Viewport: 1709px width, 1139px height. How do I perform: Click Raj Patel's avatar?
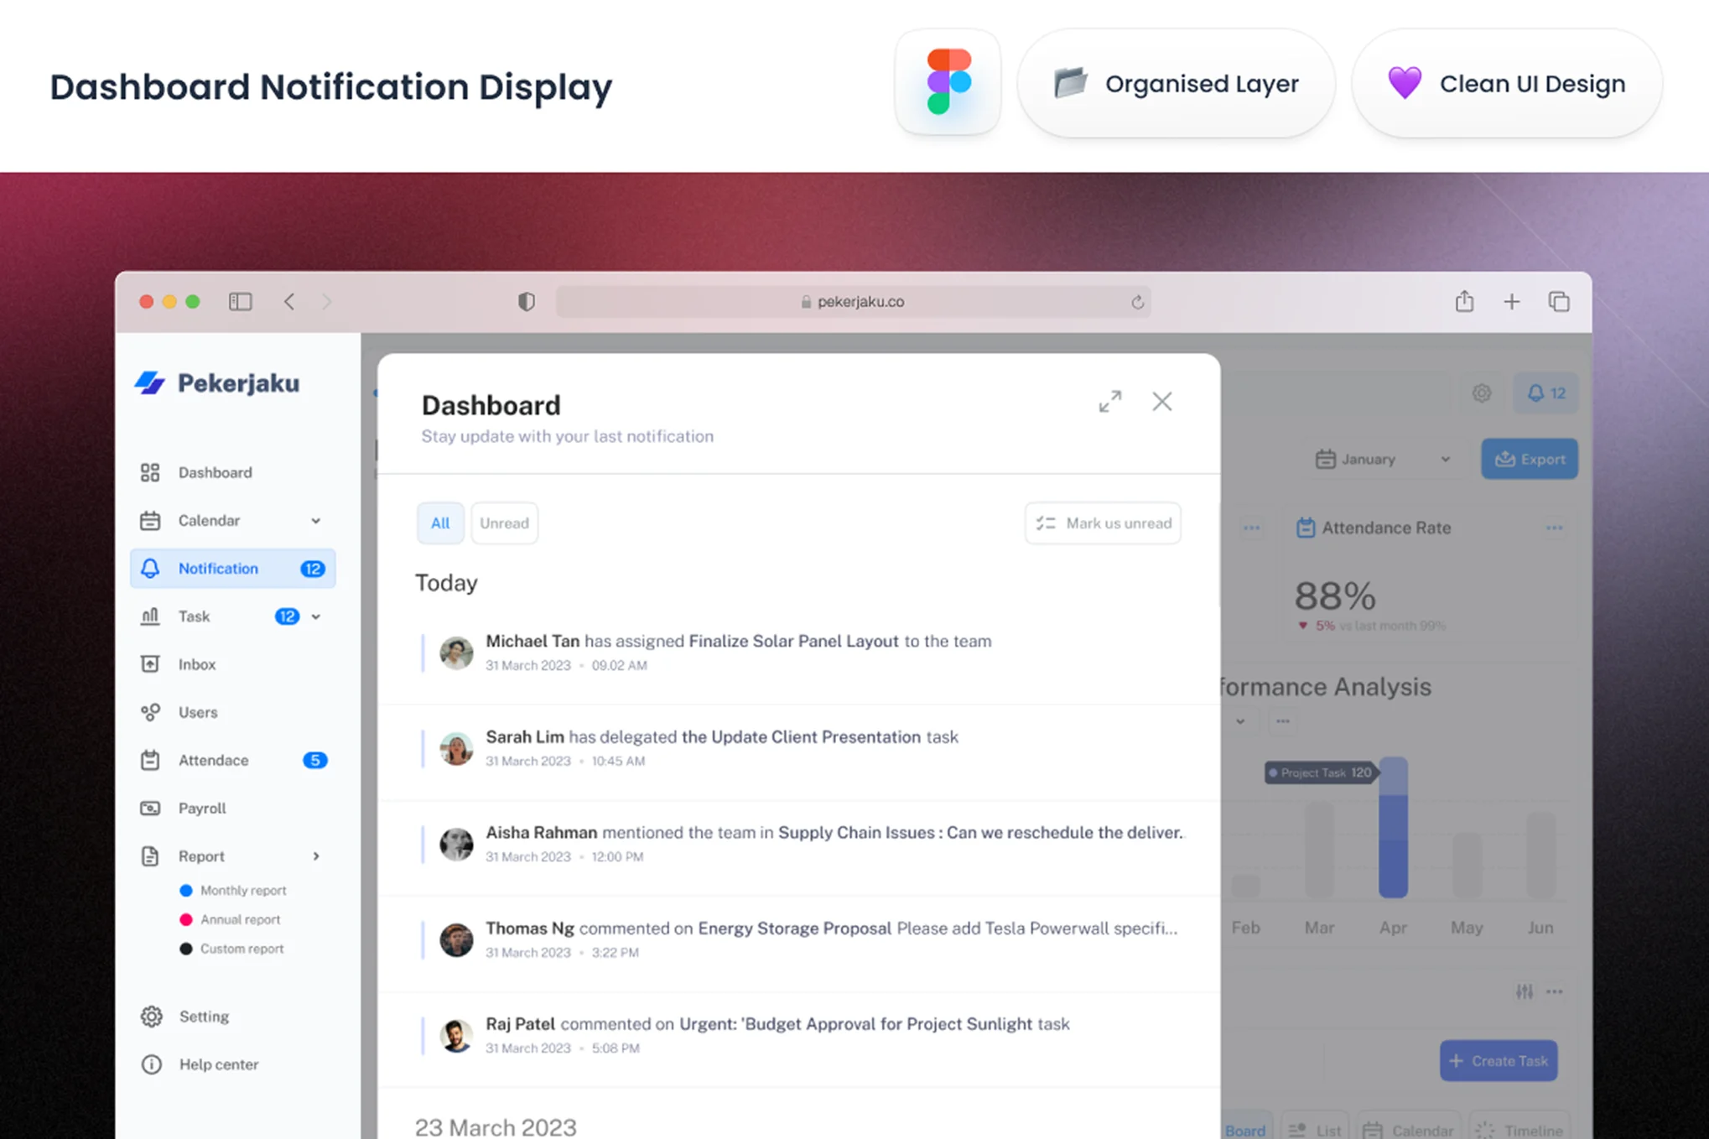(x=456, y=1036)
